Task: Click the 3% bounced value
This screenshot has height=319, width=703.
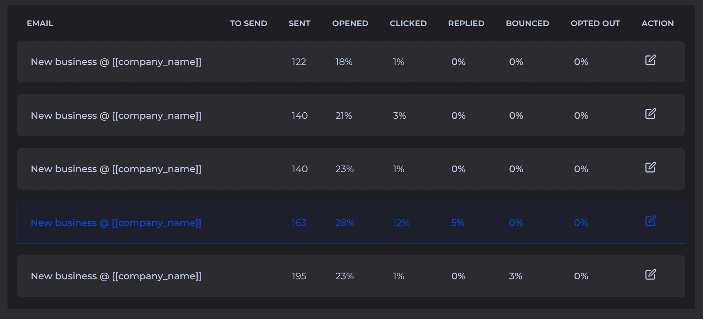Action: [516, 276]
